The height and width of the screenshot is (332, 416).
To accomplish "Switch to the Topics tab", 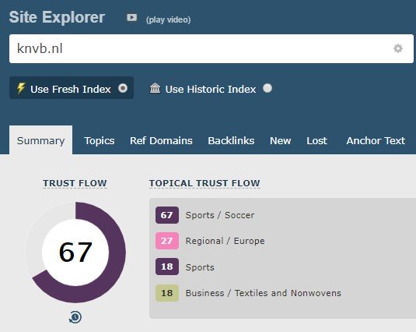I will 100,140.
